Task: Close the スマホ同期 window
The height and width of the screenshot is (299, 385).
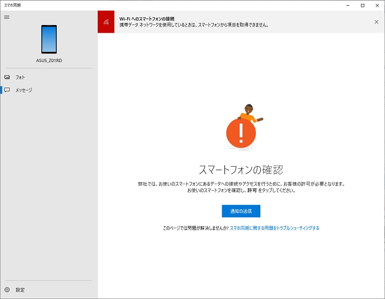Action: click(x=377, y=5)
